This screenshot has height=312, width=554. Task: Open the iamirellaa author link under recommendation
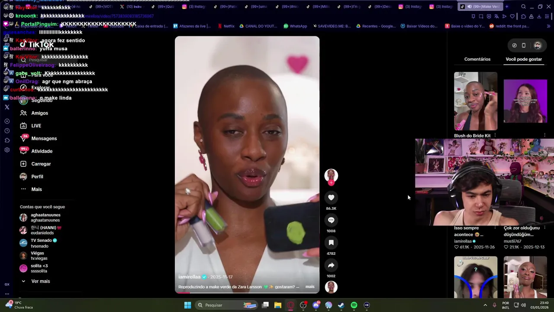click(x=465, y=241)
